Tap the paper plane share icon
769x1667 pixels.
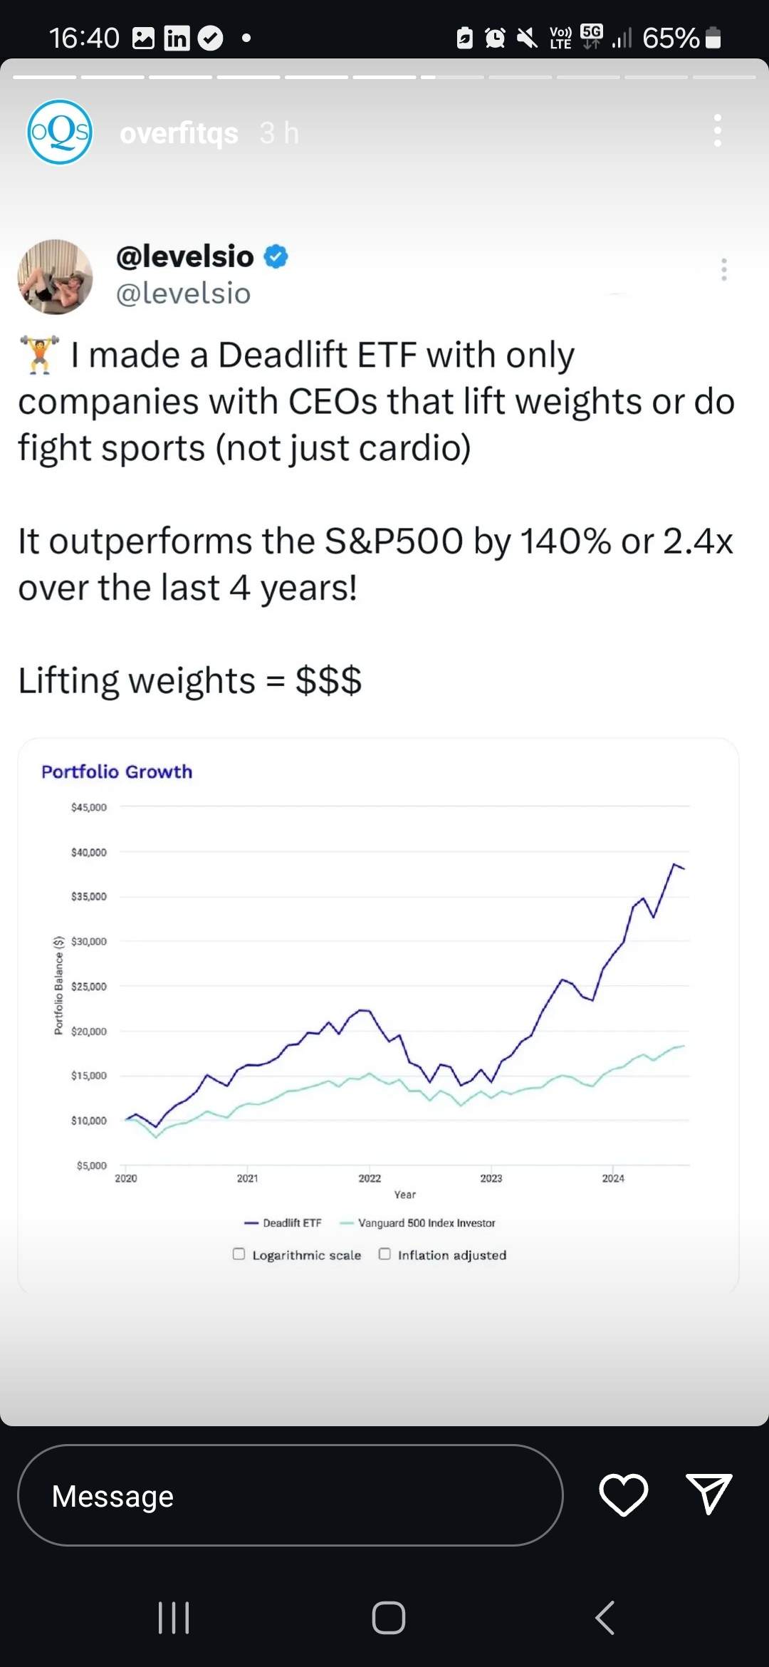click(x=708, y=1494)
